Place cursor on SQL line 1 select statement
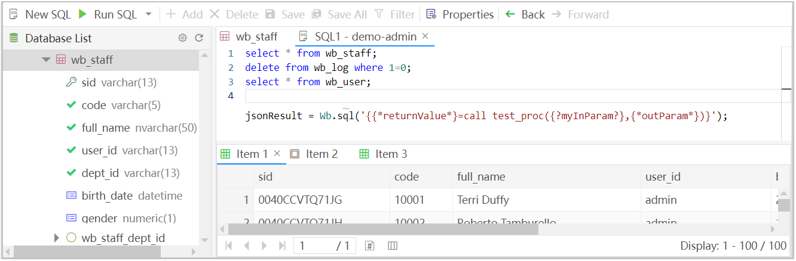This screenshot has height=261, width=796. point(311,53)
